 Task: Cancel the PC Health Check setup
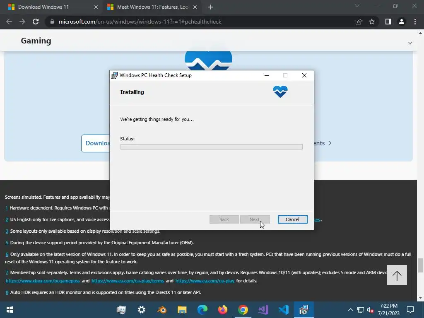pyautogui.click(x=292, y=219)
